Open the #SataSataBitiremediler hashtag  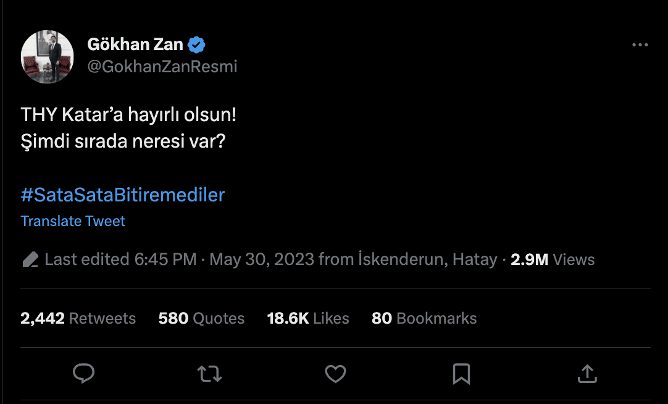pyautogui.click(x=123, y=195)
